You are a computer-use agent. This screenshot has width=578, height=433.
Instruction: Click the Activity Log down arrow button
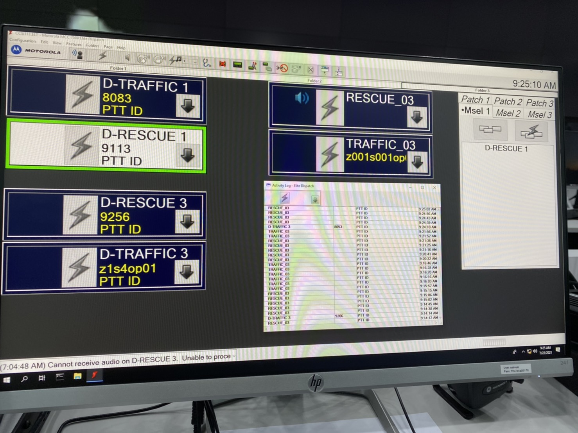click(315, 200)
